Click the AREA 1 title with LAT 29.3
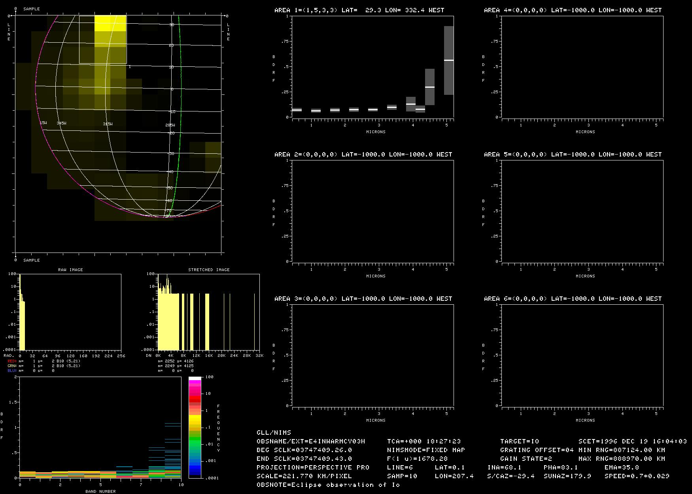This screenshot has height=494, width=692. pos(359,10)
